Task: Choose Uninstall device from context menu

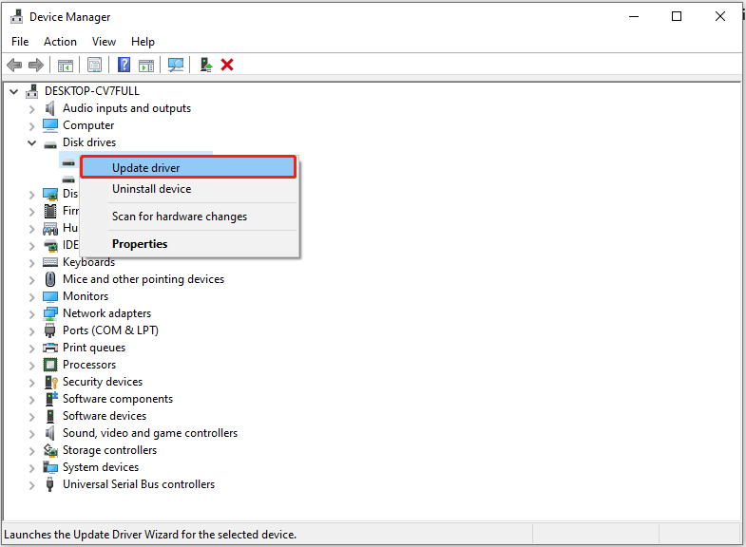Action: tap(189, 189)
